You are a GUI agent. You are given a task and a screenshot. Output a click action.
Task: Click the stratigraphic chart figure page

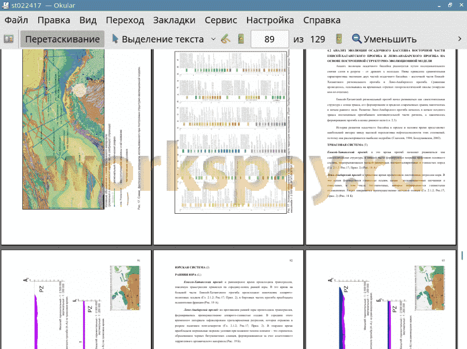tap(231, 132)
